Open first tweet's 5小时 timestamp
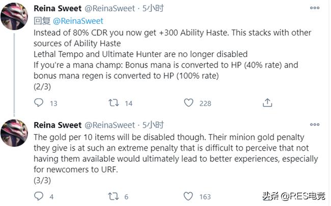The image size is (331, 206). click(x=152, y=9)
